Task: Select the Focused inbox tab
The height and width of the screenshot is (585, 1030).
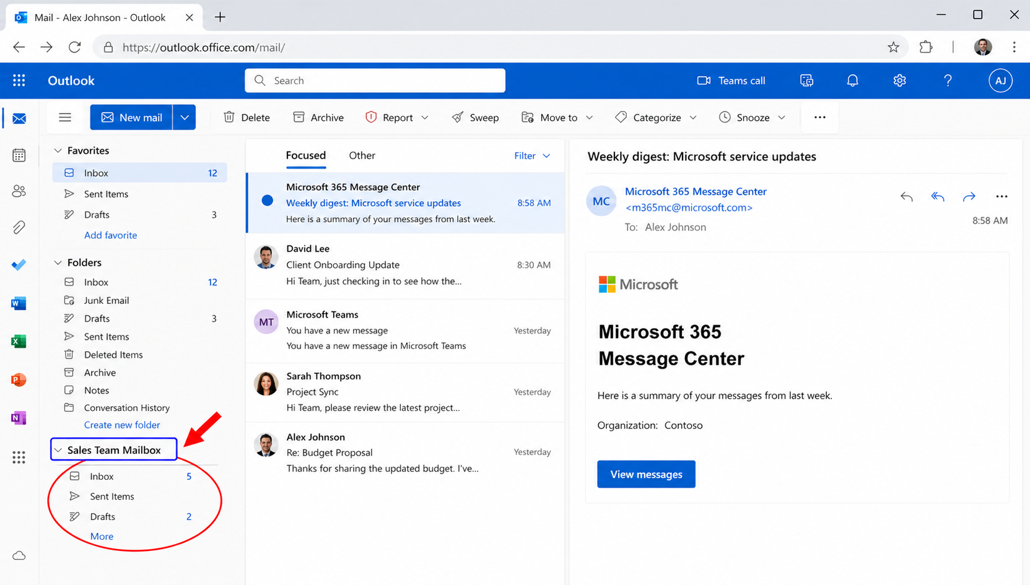Action: [305, 155]
